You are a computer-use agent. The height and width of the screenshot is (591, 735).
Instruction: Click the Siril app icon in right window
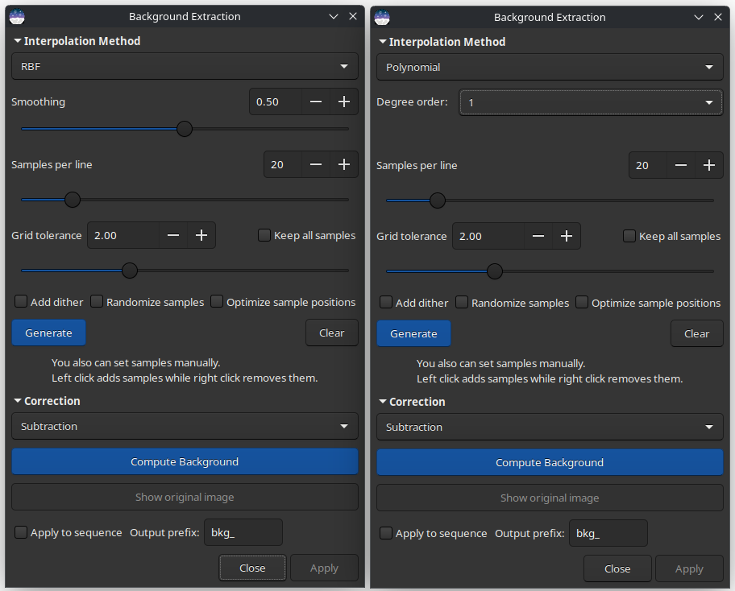tap(382, 18)
